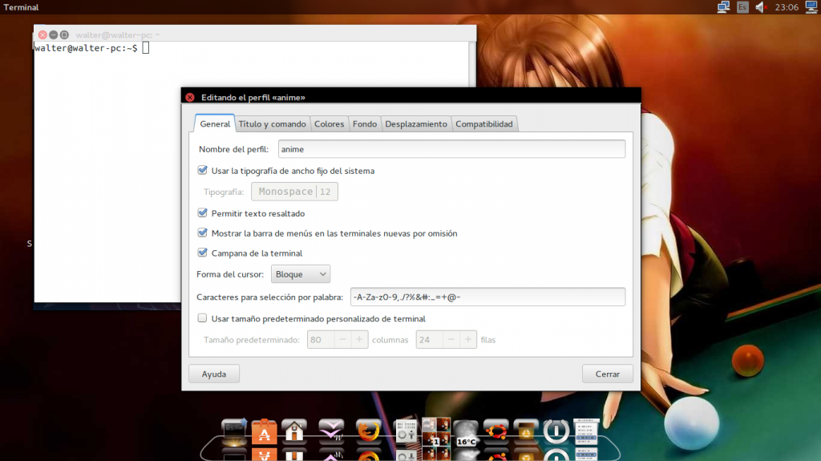Open the 16°C weather applet

[x=466, y=433]
